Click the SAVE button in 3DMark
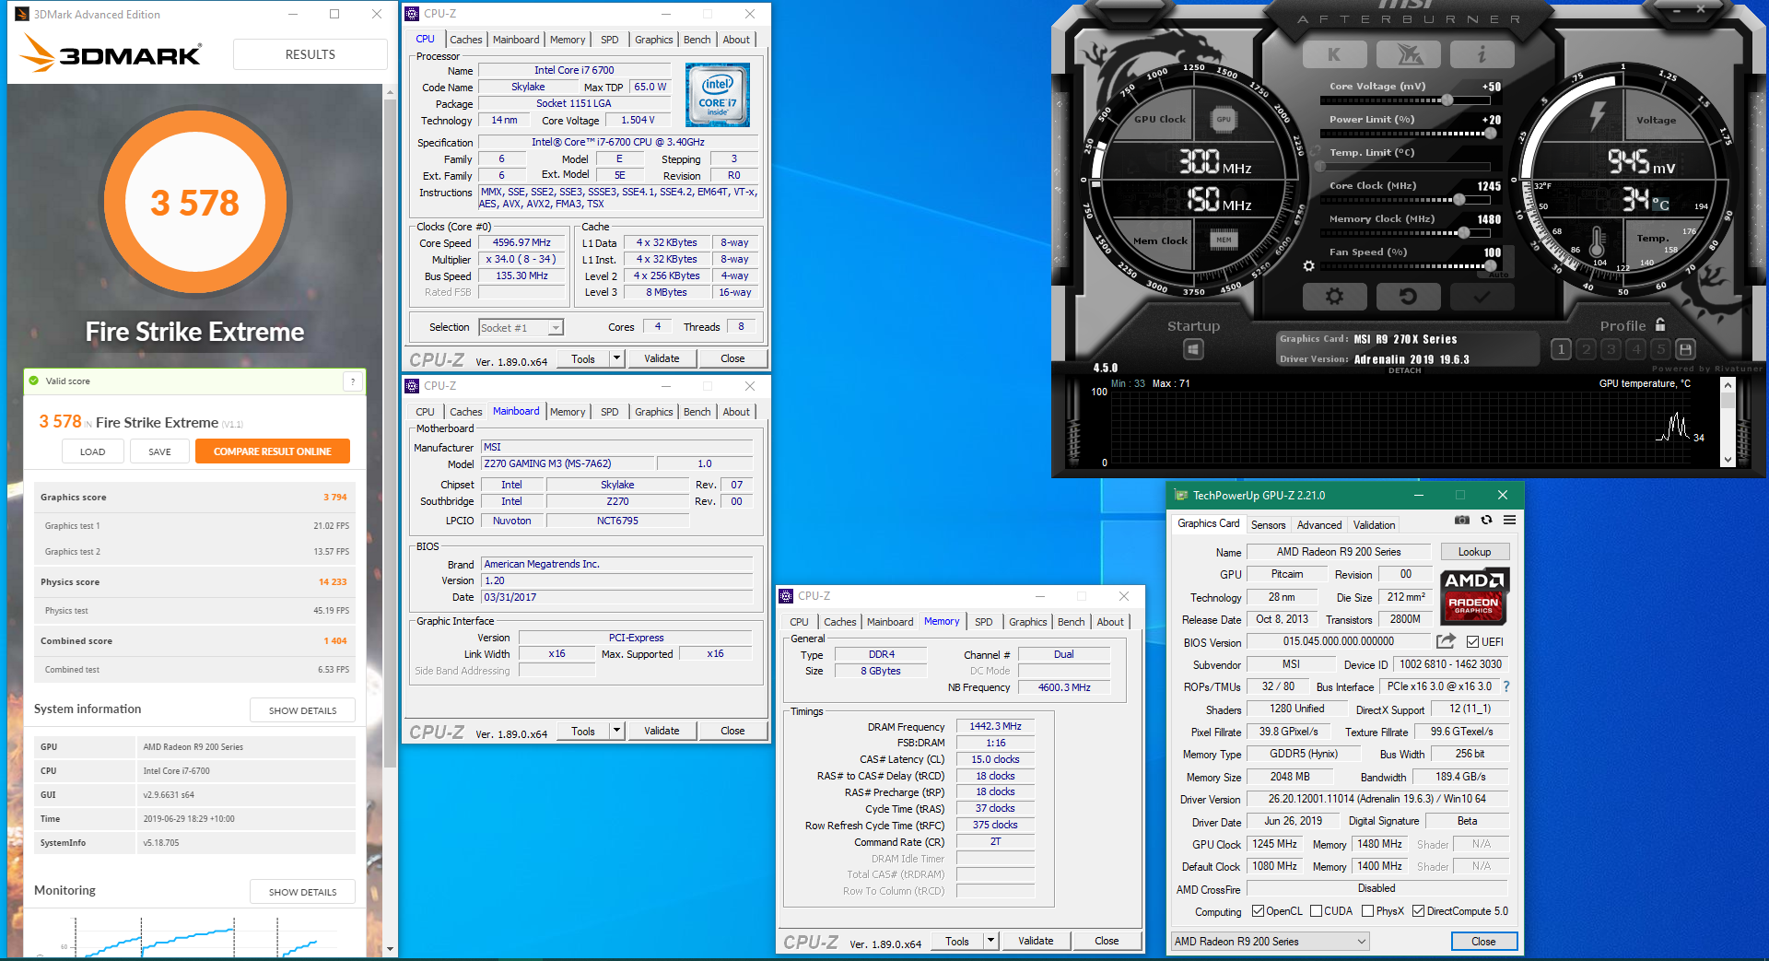1769x961 pixels. tap(159, 451)
